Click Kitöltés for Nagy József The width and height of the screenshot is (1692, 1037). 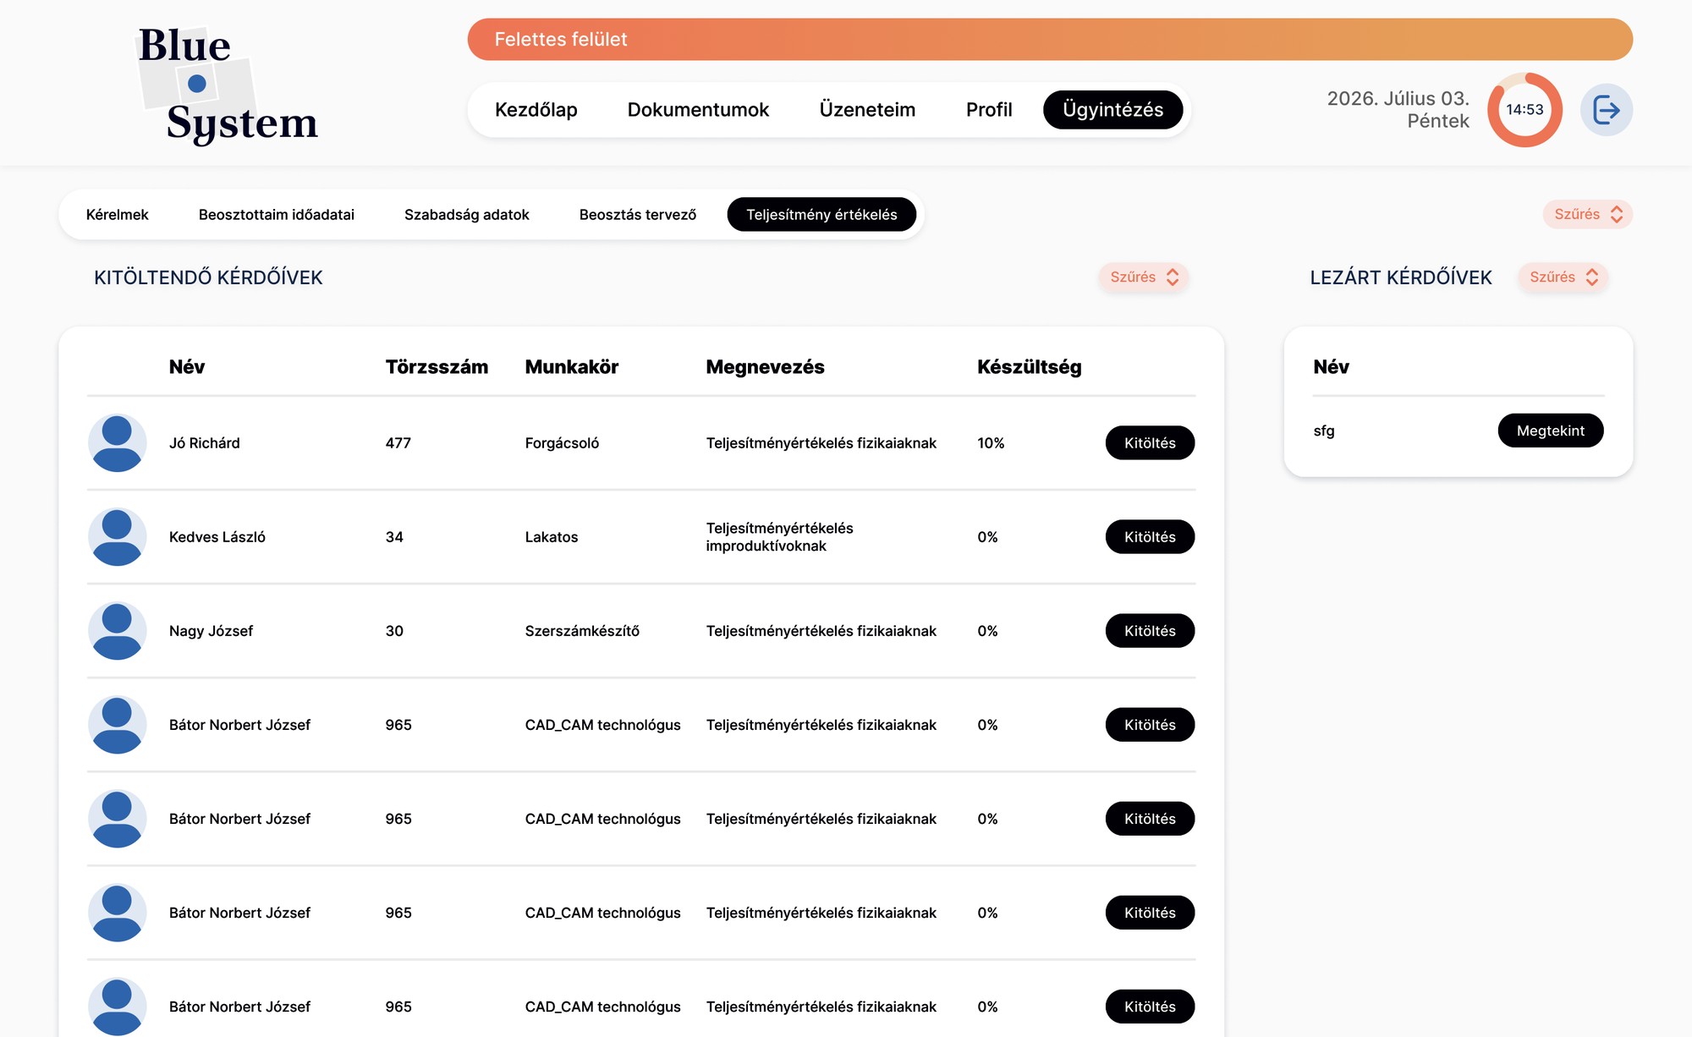(x=1150, y=631)
